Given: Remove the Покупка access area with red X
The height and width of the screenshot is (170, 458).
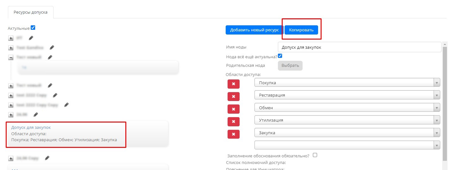Looking at the screenshot, I should coord(233,84).
